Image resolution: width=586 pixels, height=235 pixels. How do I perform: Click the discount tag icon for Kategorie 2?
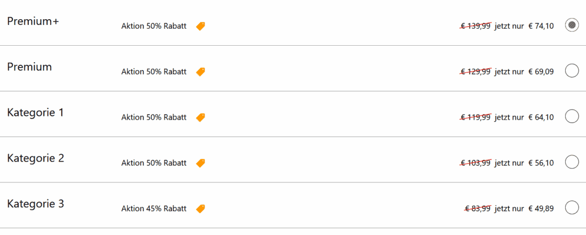pyautogui.click(x=200, y=163)
